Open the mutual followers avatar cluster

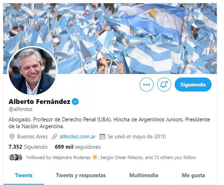[16, 157]
